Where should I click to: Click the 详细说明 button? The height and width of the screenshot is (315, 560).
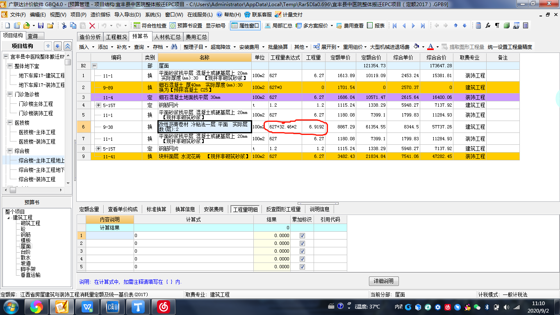(x=384, y=281)
